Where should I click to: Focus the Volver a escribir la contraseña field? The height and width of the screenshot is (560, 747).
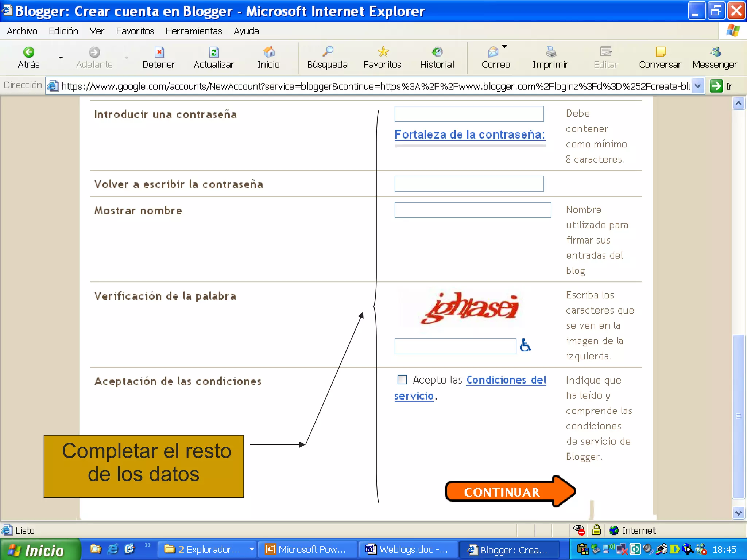pyautogui.click(x=469, y=184)
